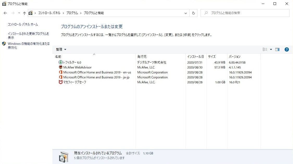The height and width of the screenshot is (164, 293).
Task: Click the installed programs summary icon
Action: 64,156
